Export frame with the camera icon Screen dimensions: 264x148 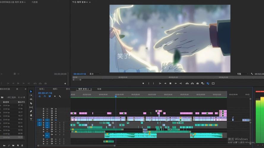tap(197, 83)
